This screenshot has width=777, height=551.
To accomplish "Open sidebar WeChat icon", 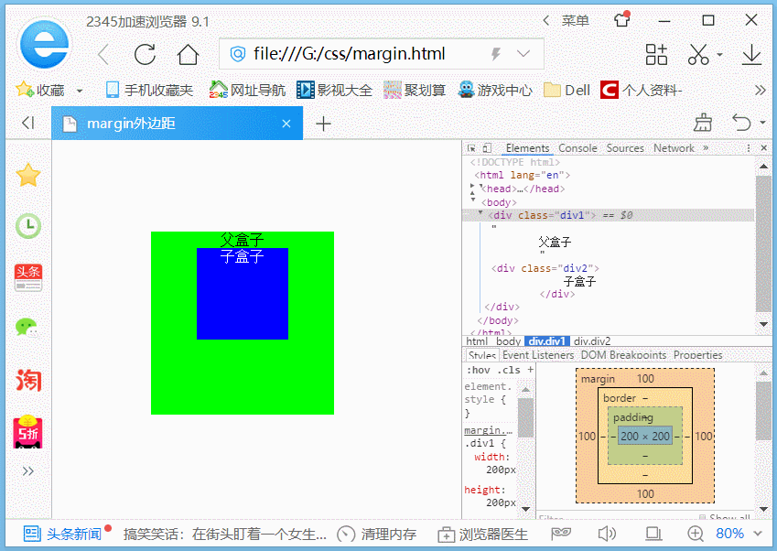I will pos(27,328).
